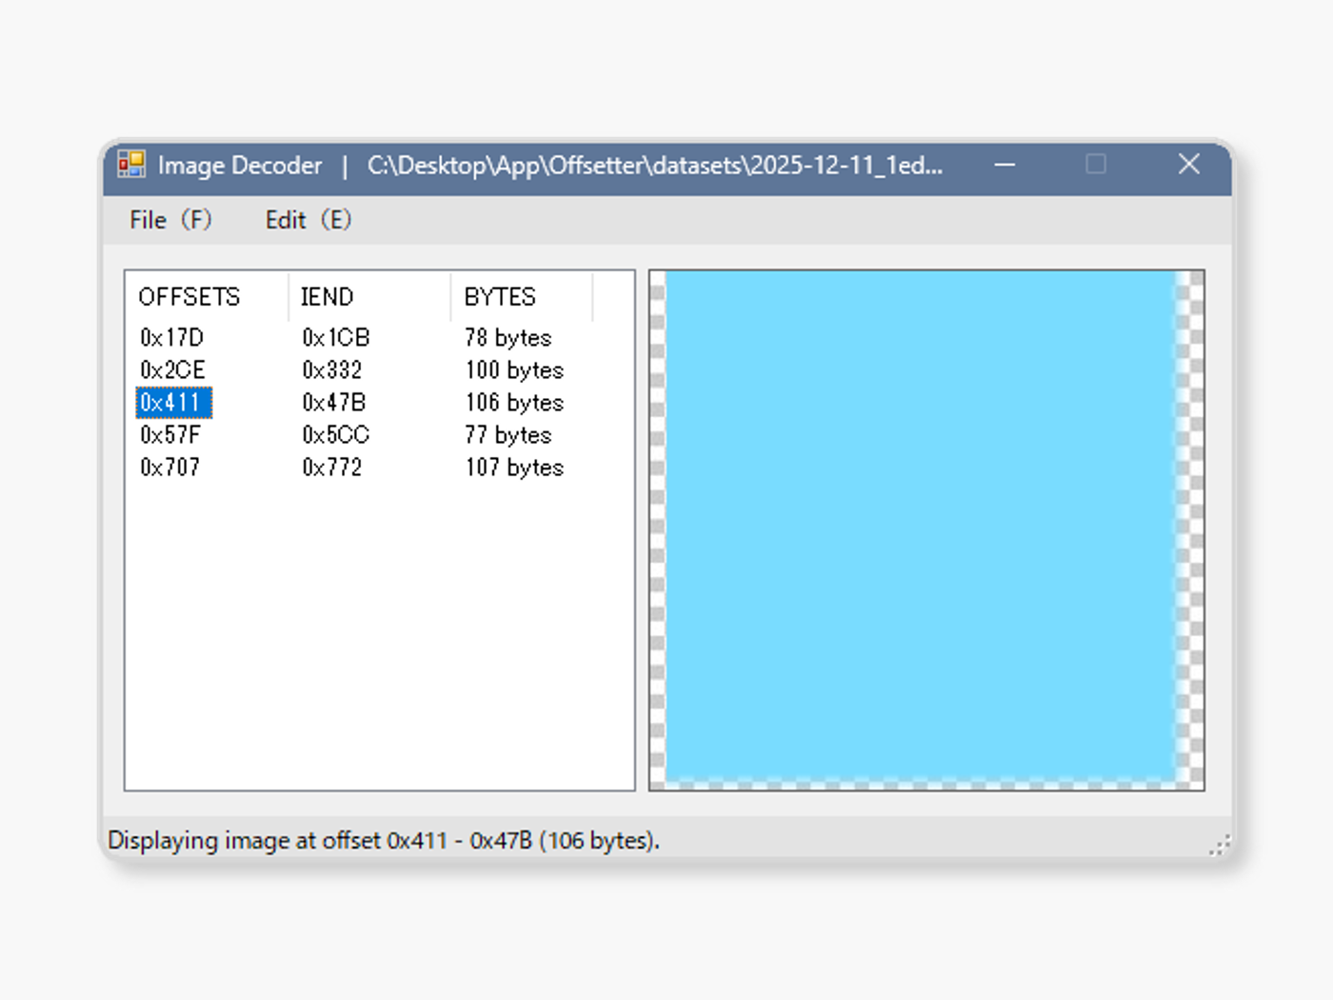The width and height of the screenshot is (1333, 1000).
Task: Click the Image Decoder app icon
Action: click(x=131, y=165)
